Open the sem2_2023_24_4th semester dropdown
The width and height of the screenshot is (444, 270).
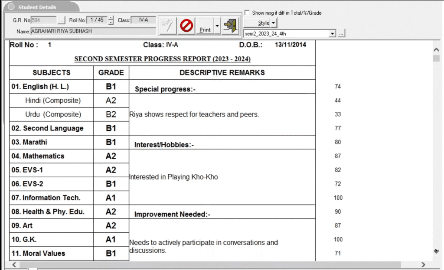(332, 33)
